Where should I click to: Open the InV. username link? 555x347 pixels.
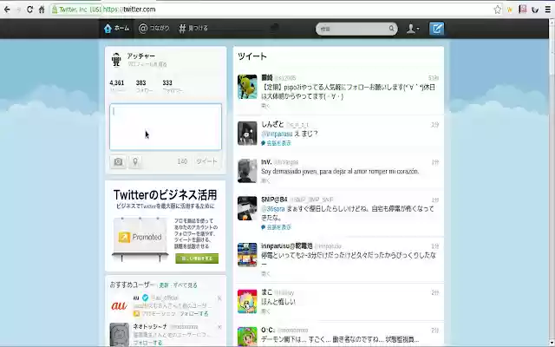coord(266,162)
